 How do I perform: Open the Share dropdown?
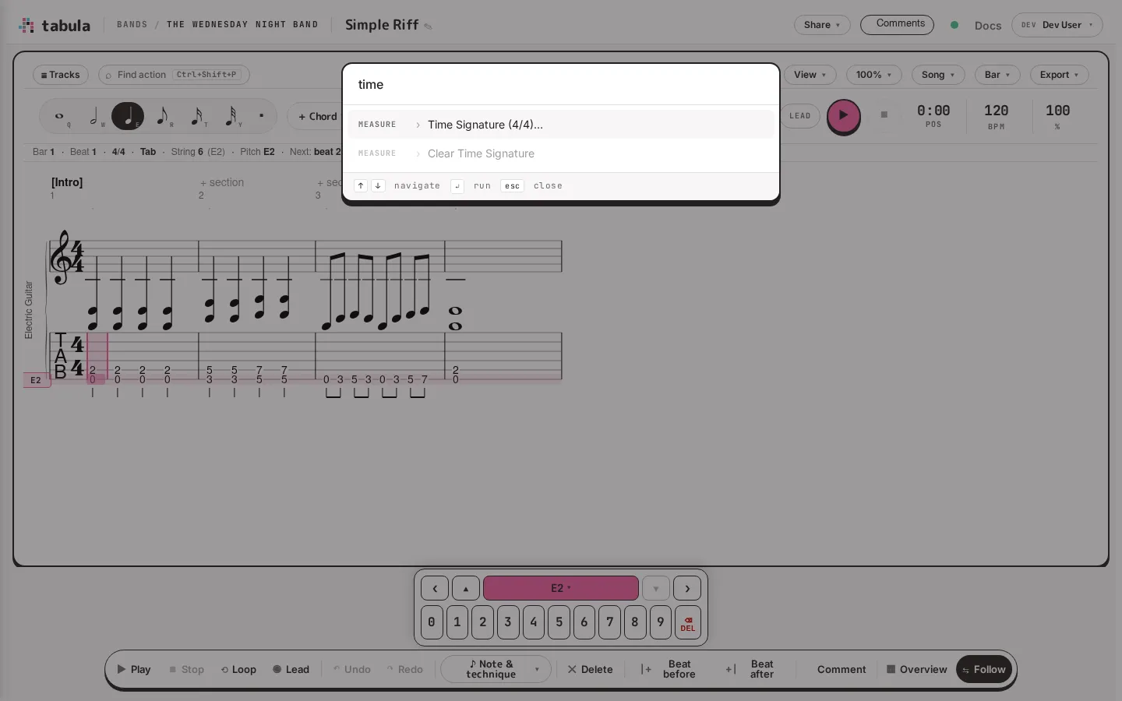tap(822, 25)
